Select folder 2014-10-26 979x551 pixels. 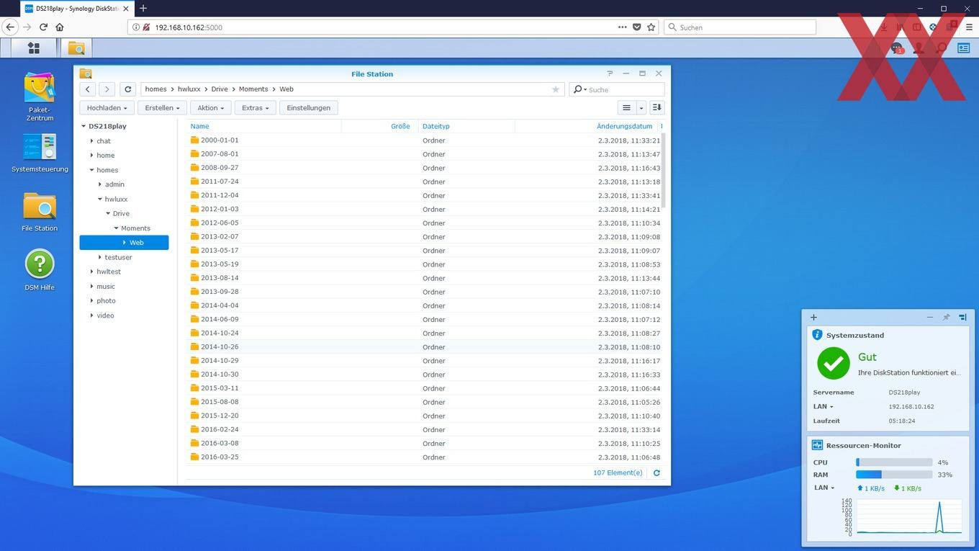tap(423, 347)
